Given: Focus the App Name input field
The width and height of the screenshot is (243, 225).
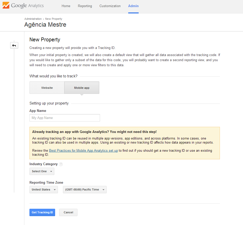Looking at the screenshot, I should (x=65, y=118).
